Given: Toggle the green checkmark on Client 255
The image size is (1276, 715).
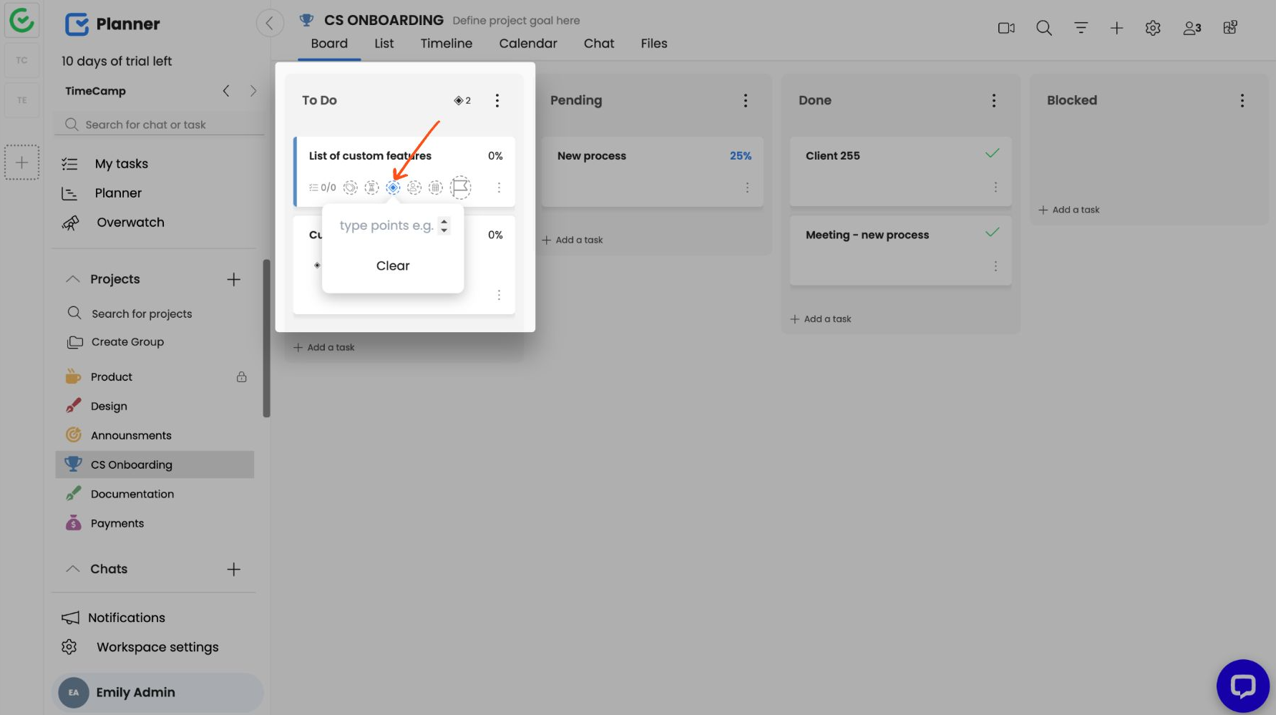Looking at the screenshot, I should 992,153.
